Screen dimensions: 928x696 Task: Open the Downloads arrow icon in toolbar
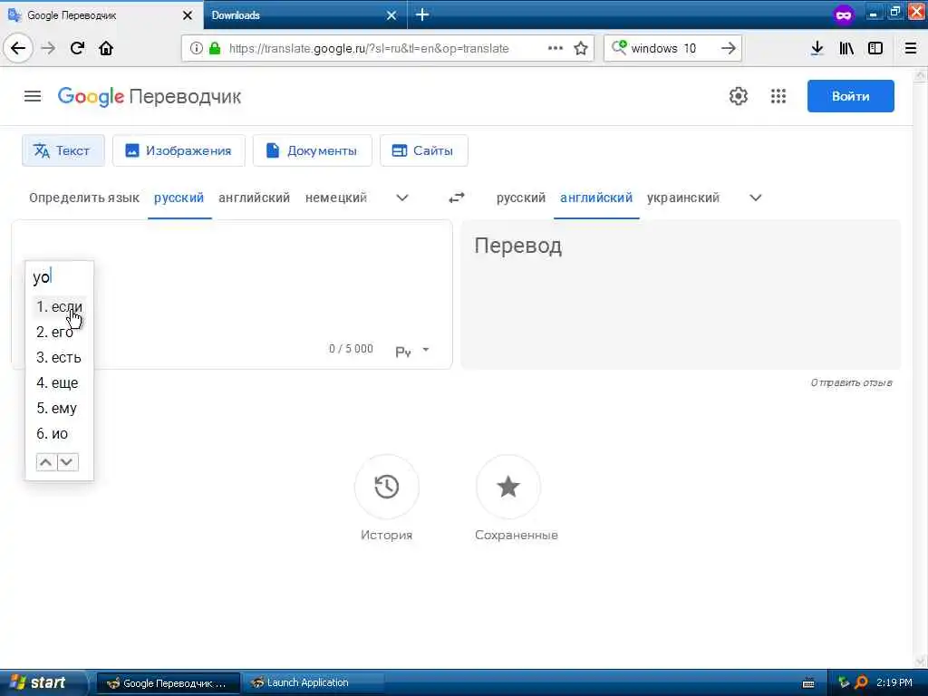tap(817, 48)
